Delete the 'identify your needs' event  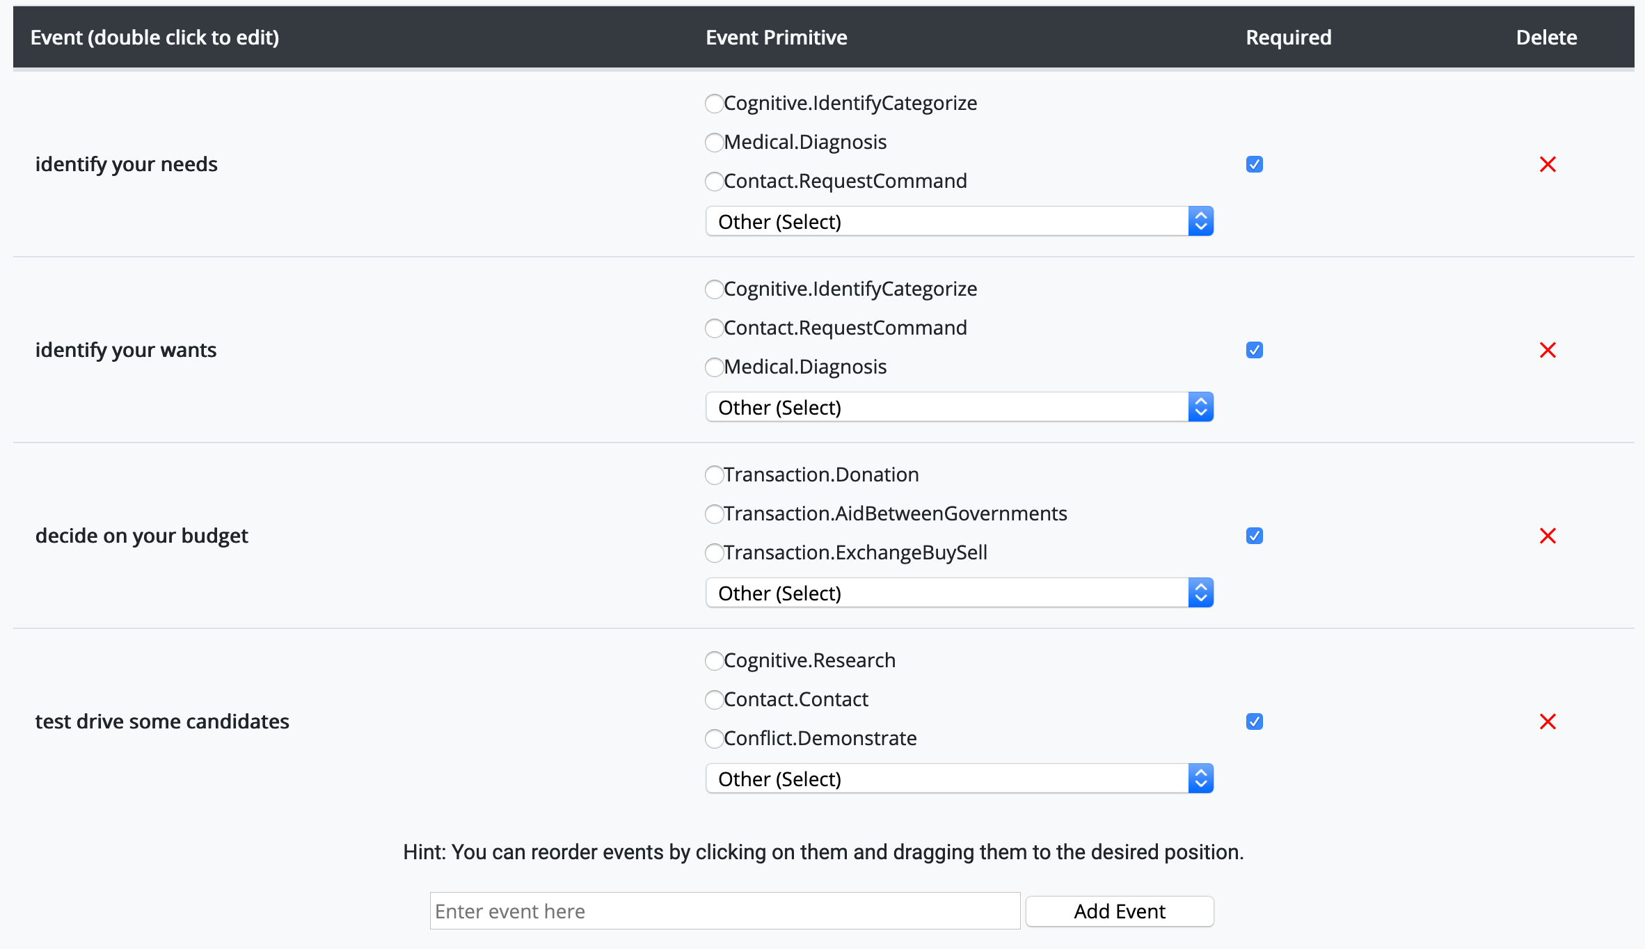tap(1548, 164)
